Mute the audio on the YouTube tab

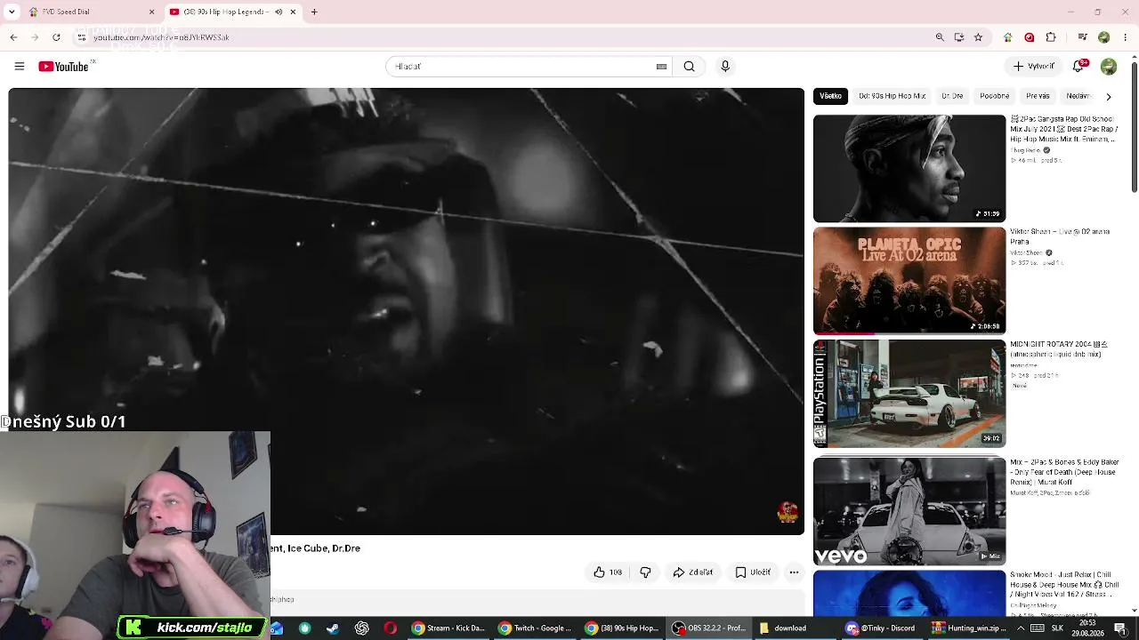click(x=279, y=12)
